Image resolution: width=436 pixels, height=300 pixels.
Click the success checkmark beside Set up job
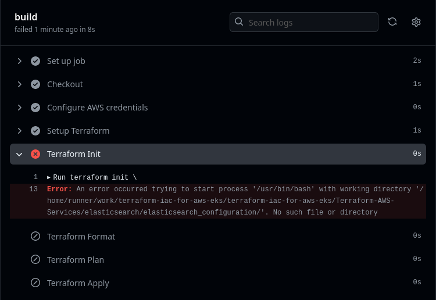pos(35,61)
